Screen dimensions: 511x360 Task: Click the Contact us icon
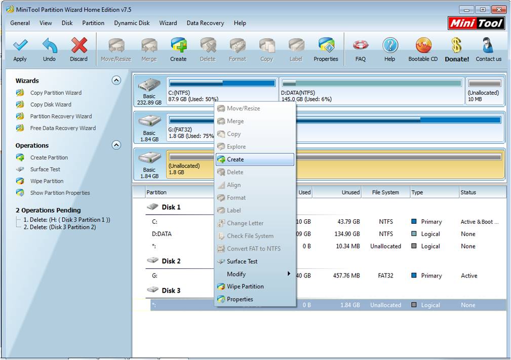tap(488, 45)
